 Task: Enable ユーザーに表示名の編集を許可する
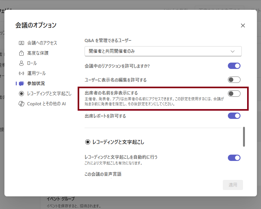click(234, 80)
